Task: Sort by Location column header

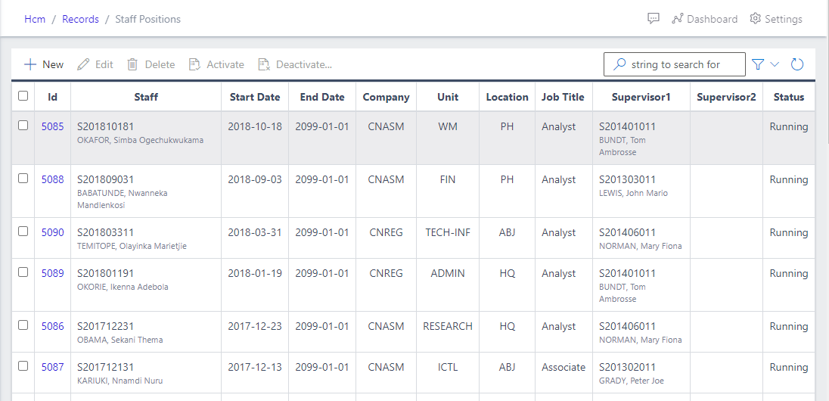Action: pyautogui.click(x=507, y=97)
